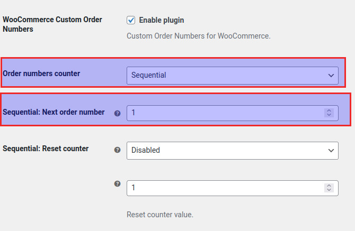Click the Sequential: Next order number label
355x231 pixels.
coord(54,112)
